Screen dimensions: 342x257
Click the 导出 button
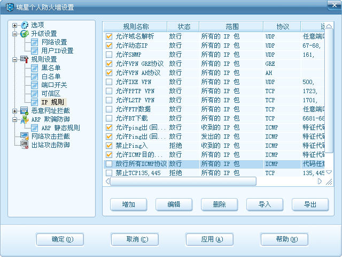[x=310, y=205]
